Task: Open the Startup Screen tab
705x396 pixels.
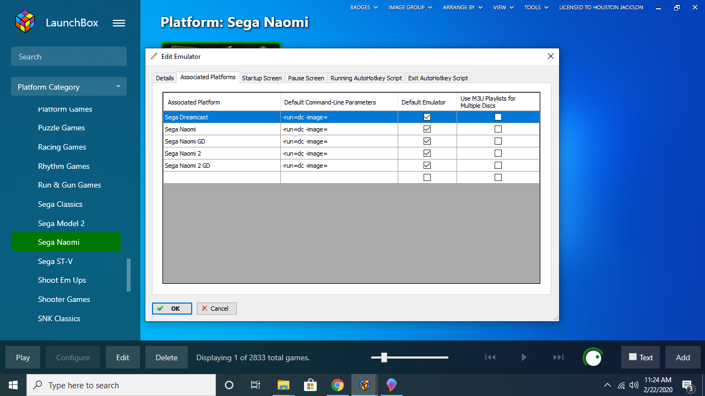Action: [262, 78]
